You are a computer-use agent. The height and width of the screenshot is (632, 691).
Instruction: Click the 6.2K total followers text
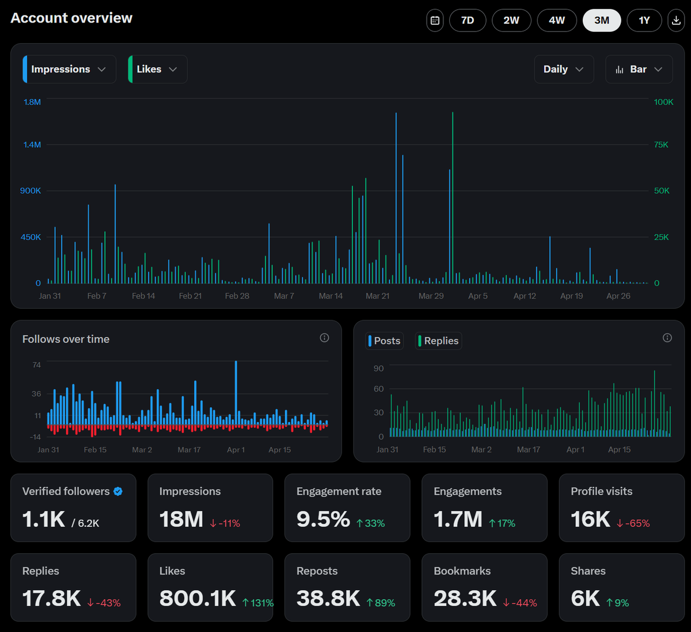(x=89, y=523)
